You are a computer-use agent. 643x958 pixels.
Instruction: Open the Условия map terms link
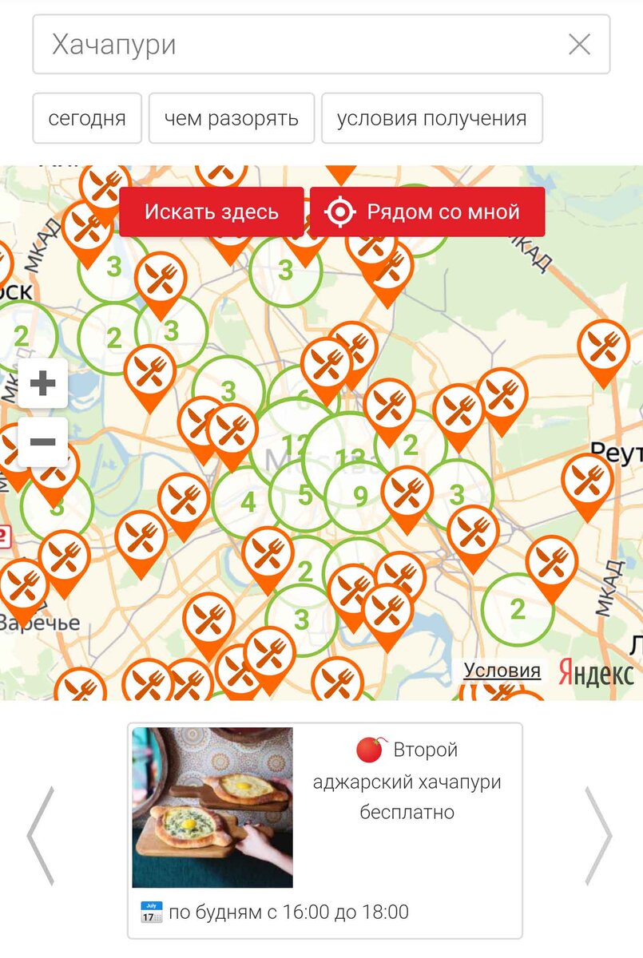tap(502, 671)
